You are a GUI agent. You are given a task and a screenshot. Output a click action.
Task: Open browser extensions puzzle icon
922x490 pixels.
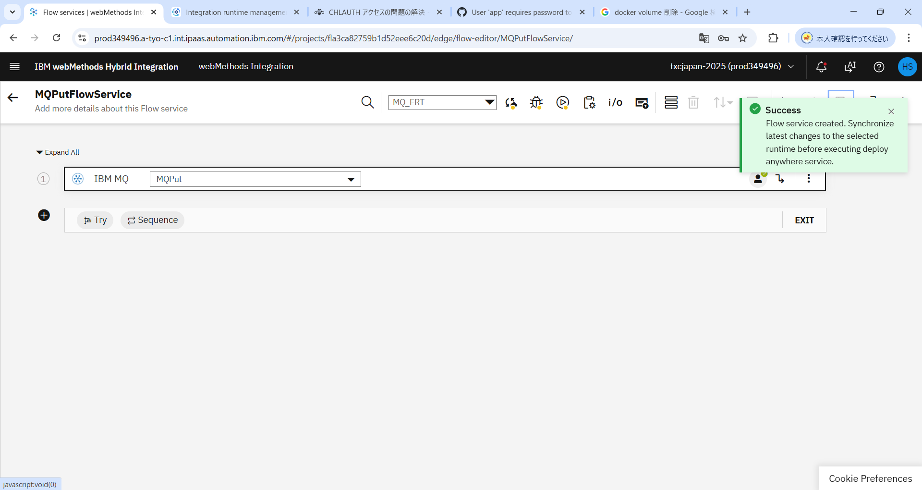(773, 38)
